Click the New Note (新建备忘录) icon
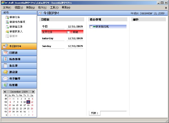 coord(7,27)
